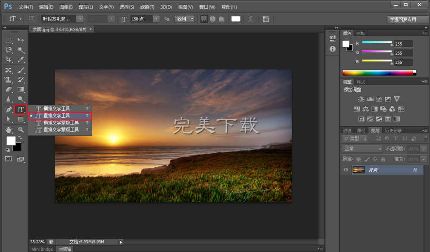Viewport: 430px width, 252px height.
Task: Open the 滤镜(T) menu
Action: click(147, 7)
